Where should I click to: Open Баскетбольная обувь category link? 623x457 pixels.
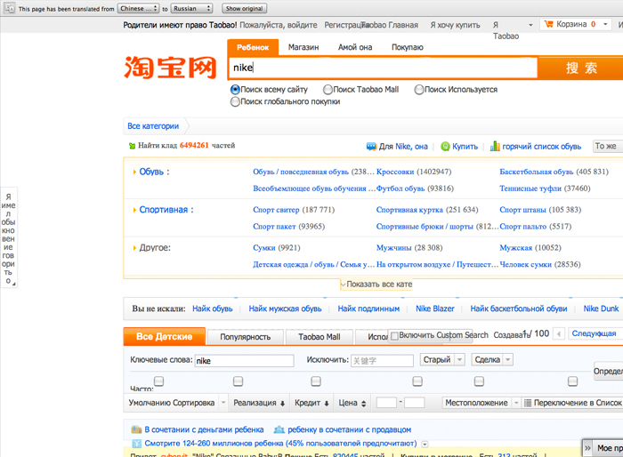(x=536, y=172)
